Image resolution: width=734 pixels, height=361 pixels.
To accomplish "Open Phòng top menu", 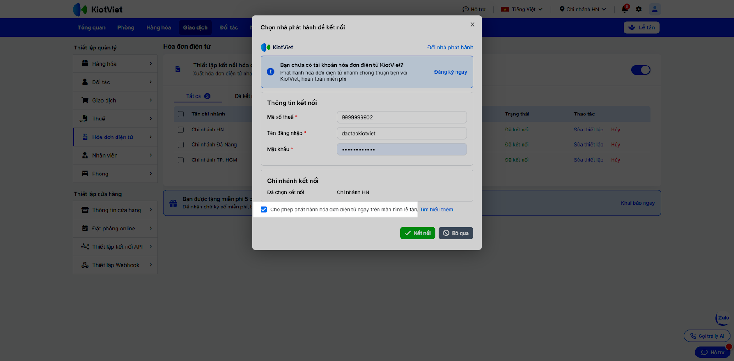I will point(126,27).
